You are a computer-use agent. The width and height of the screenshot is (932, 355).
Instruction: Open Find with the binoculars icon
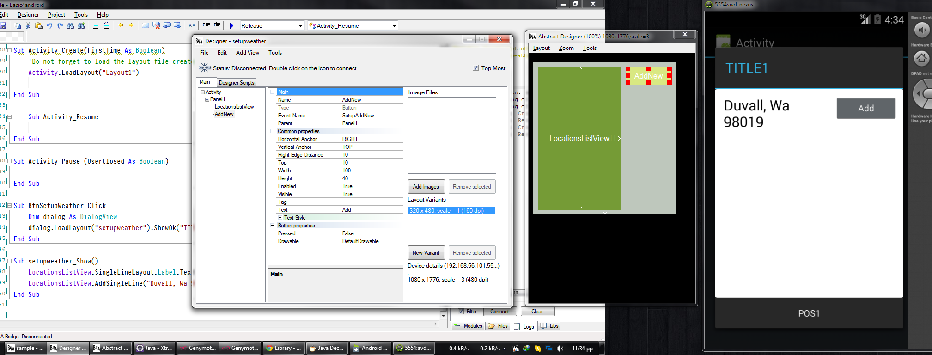(70, 25)
